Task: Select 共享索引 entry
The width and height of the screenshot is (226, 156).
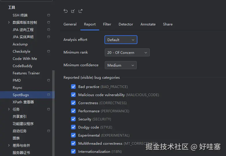Action: (19, 116)
